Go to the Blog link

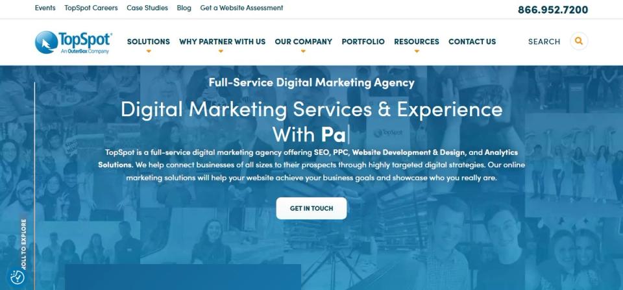click(184, 8)
